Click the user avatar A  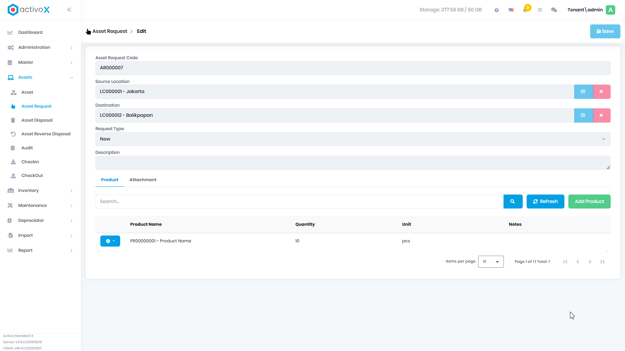point(611,10)
